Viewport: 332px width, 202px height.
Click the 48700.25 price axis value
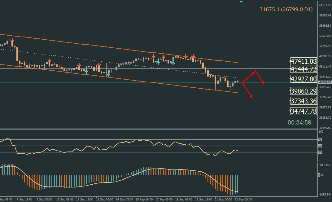pos(325,56)
